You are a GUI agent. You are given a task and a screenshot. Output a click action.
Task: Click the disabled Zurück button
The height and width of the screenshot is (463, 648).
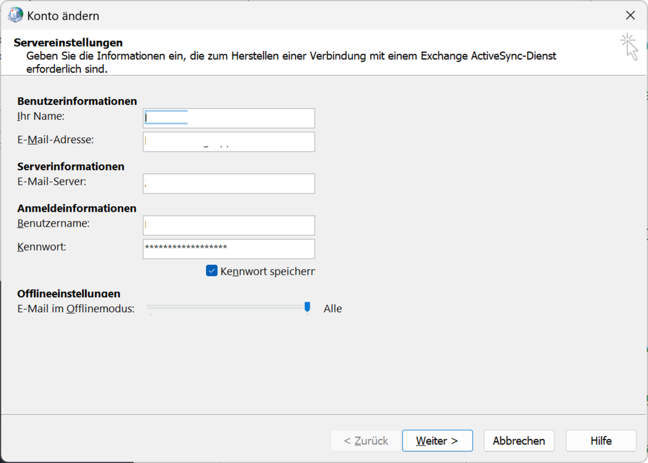point(365,440)
